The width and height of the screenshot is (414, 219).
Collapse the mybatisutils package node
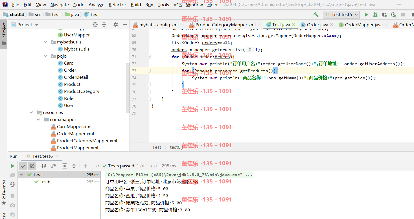click(x=45, y=42)
